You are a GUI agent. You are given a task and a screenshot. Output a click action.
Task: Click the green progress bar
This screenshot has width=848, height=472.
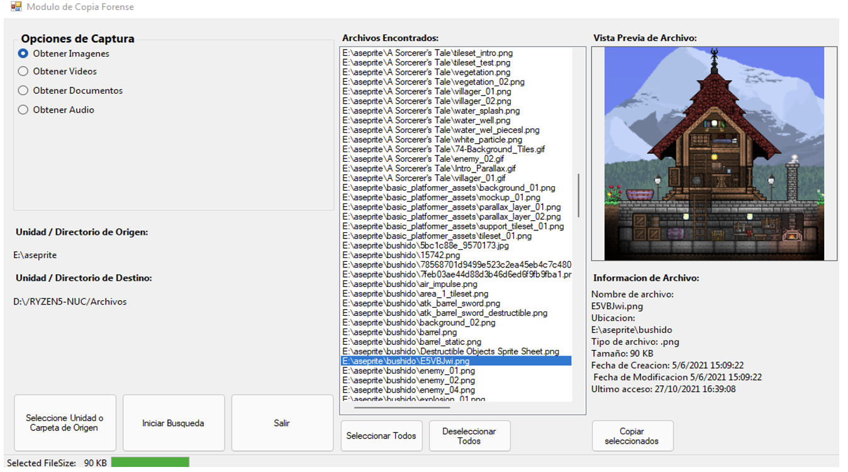click(150, 463)
